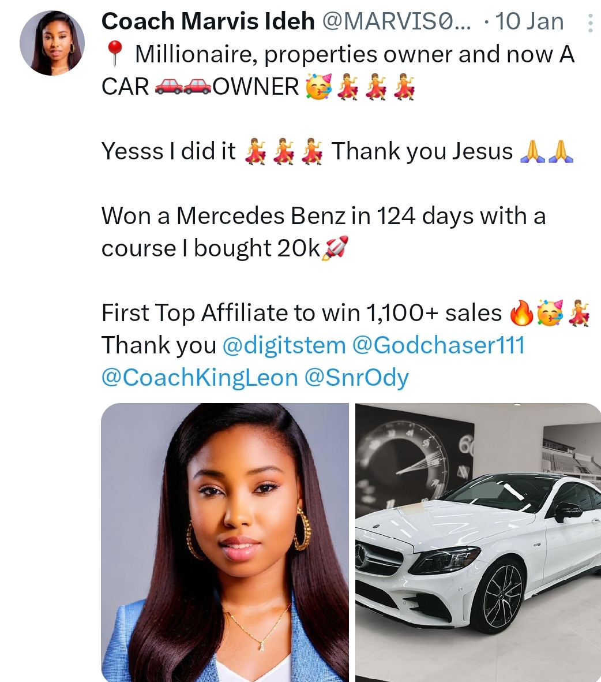Click the fire emoji after 1,100+ sales
The height and width of the screenshot is (682, 601).
pos(521,314)
